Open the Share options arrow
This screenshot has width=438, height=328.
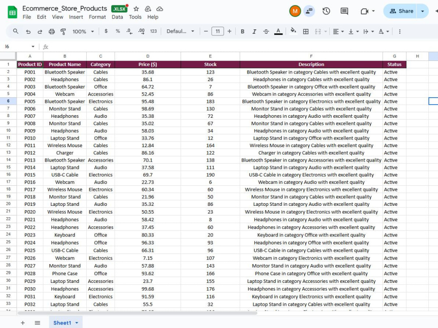coord(422,11)
